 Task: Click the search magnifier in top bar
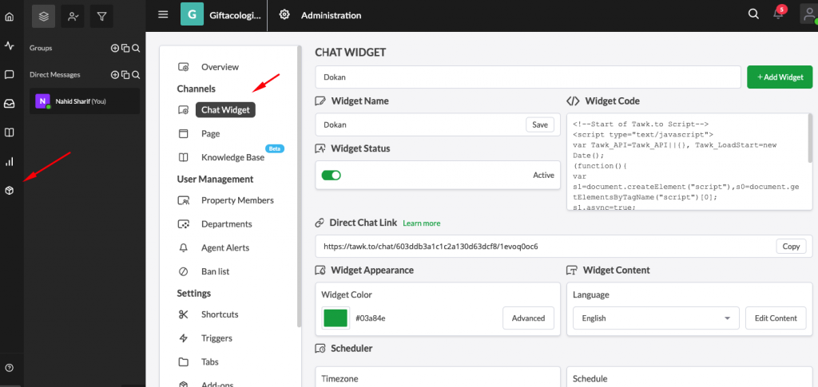[753, 14]
